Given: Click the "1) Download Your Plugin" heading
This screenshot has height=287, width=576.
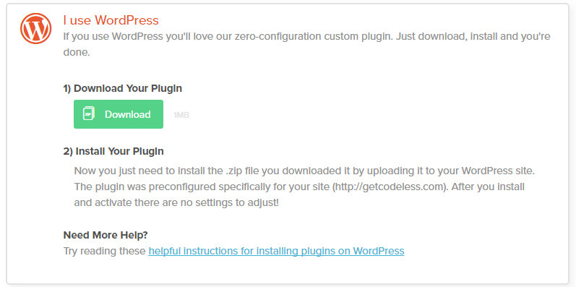Looking at the screenshot, I should pyautogui.click(x=123, y=89).
